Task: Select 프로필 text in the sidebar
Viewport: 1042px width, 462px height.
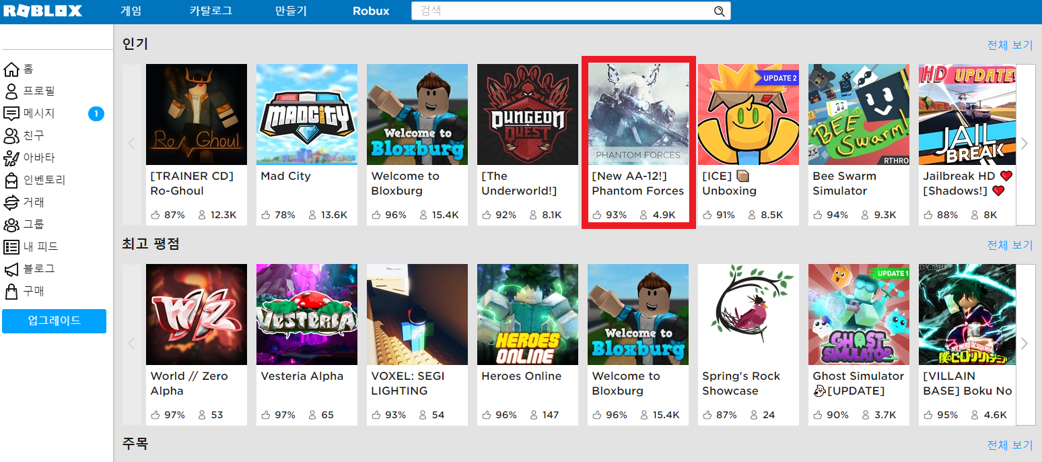Action: (39, 91)
